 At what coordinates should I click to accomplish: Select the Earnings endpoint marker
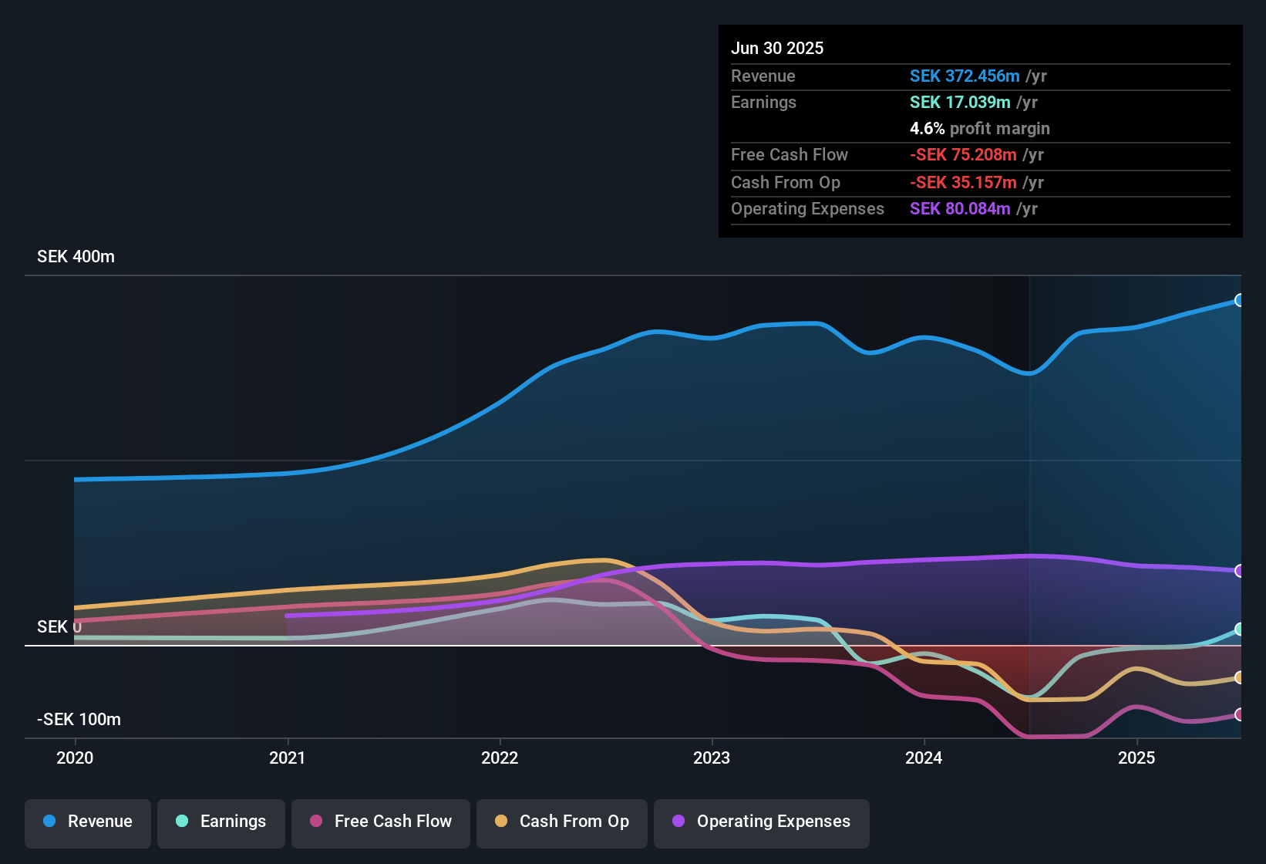1239,629
